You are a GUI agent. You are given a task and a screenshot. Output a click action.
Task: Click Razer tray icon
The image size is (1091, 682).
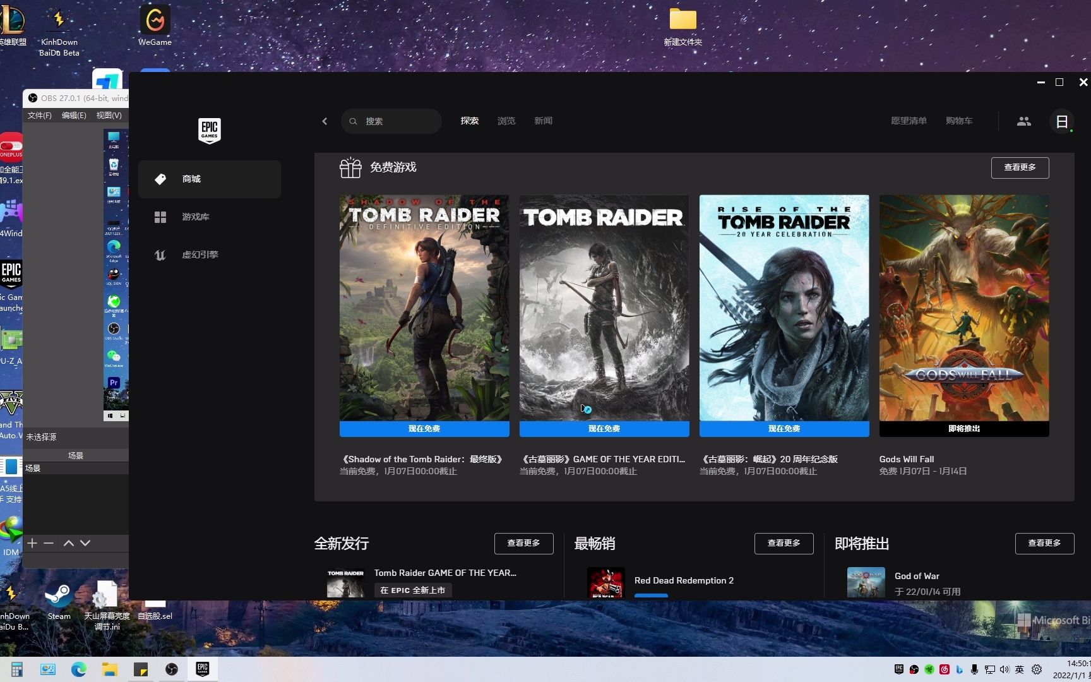(929, 669)
